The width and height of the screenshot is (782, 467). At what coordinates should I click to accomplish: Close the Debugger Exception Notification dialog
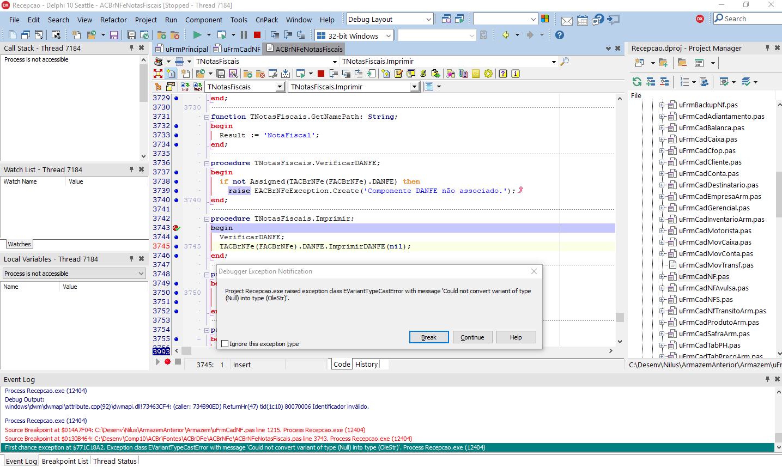(534, 271)
